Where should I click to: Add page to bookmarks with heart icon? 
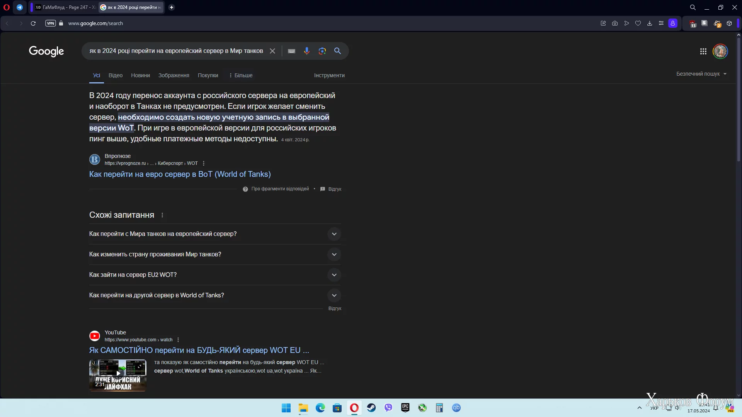[638, 23]
